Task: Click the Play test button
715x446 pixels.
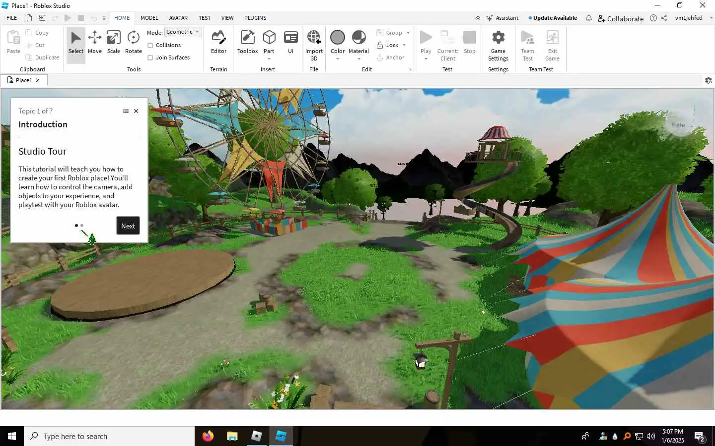Action: coord(426,38)
